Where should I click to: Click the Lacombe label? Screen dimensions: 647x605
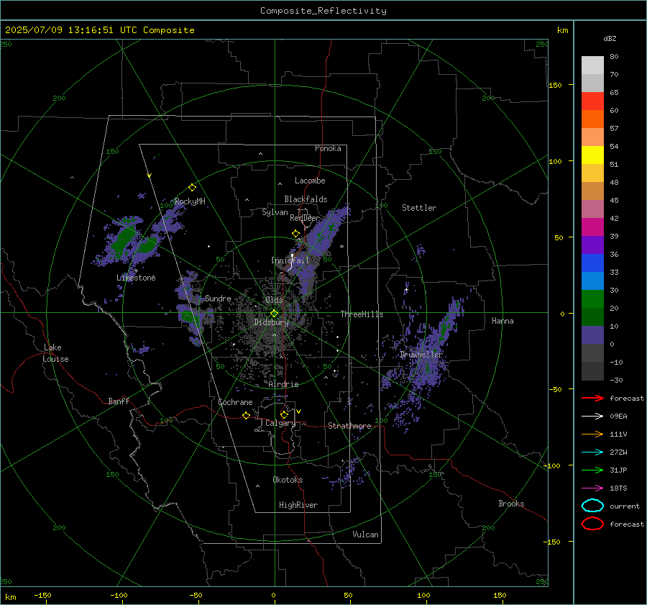click(x=309, y=181)
